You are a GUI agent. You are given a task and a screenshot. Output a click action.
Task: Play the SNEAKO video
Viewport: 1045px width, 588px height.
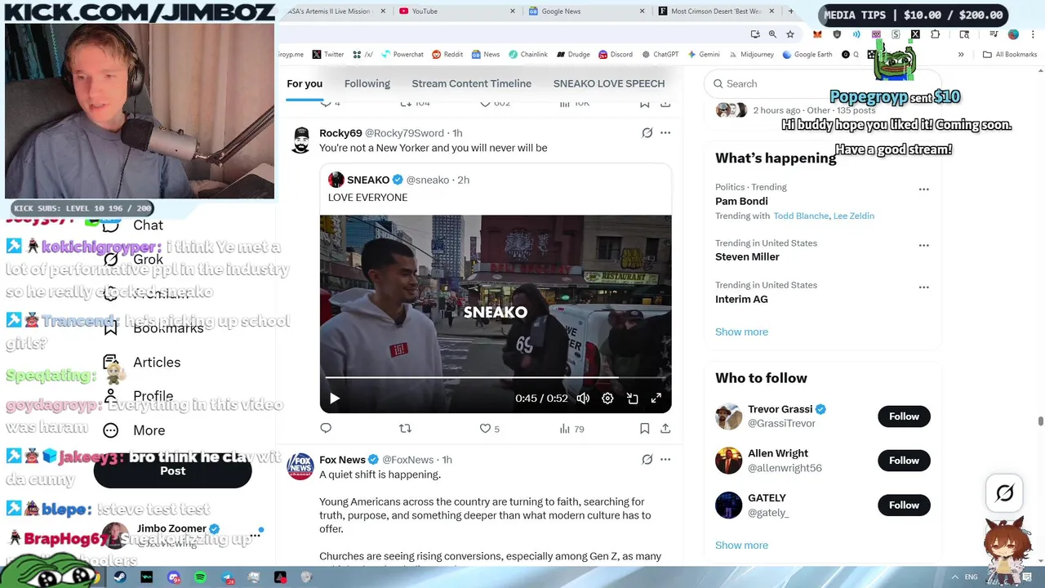335,399
